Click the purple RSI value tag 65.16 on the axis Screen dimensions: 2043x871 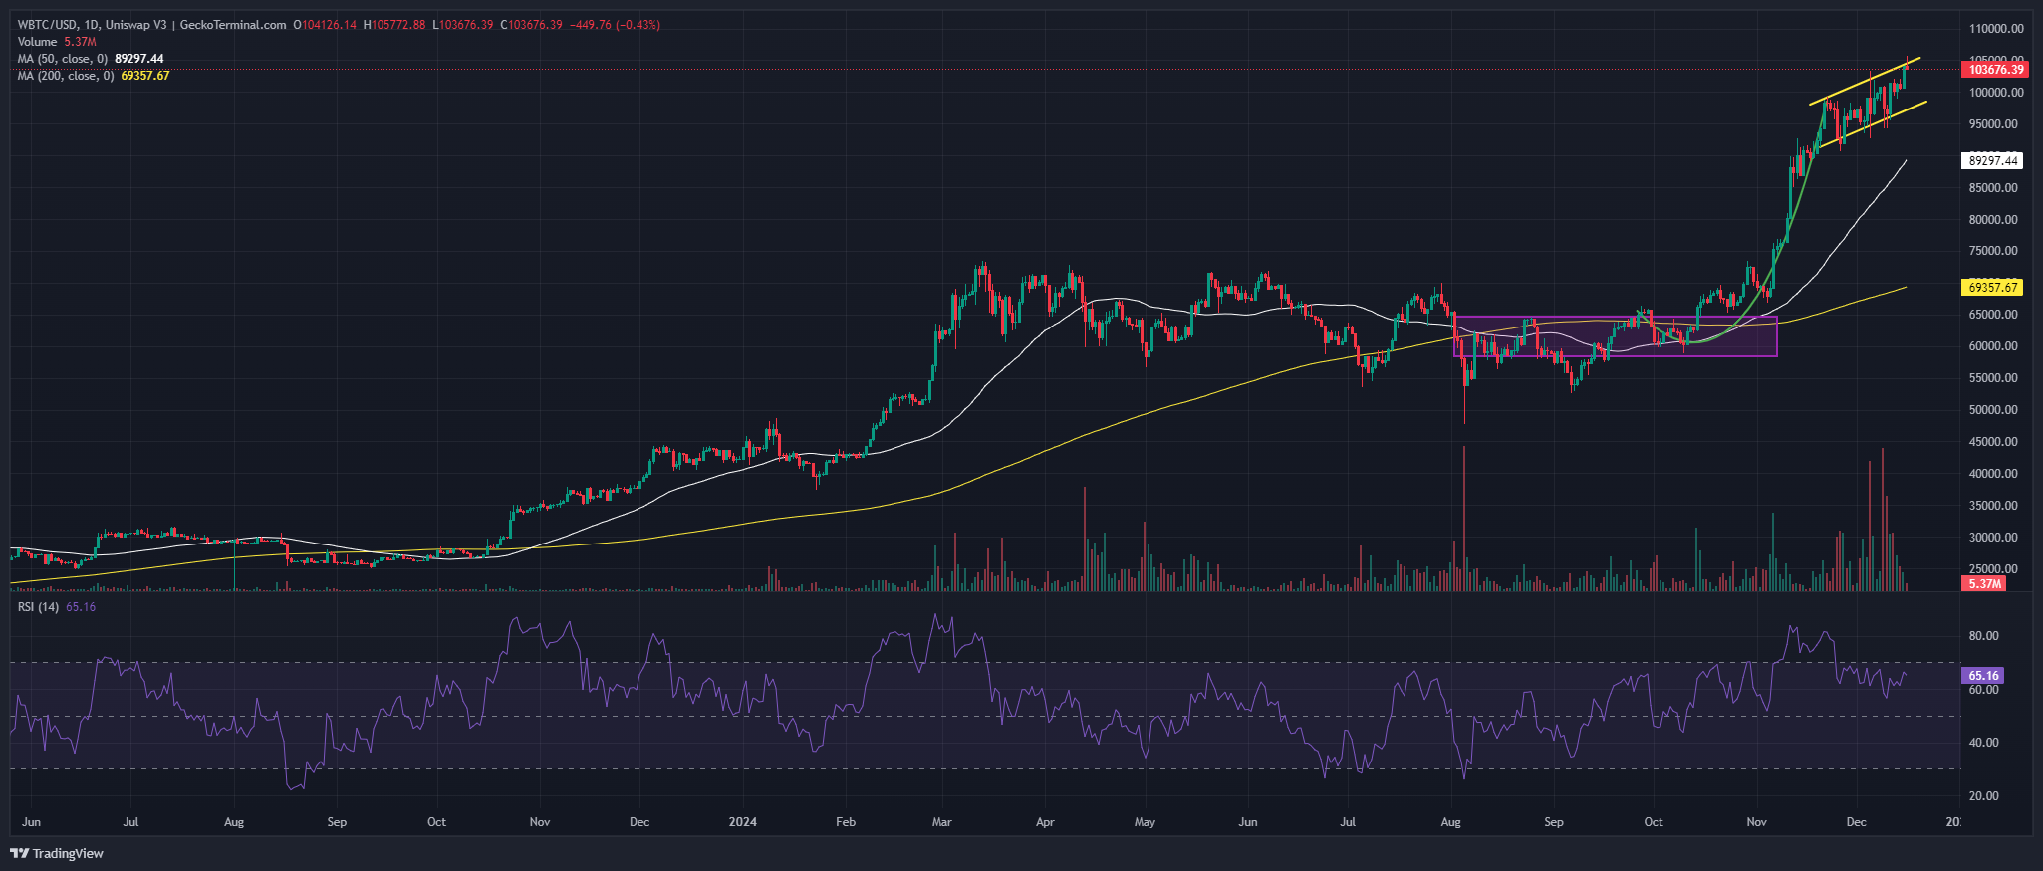[1982, 676]
